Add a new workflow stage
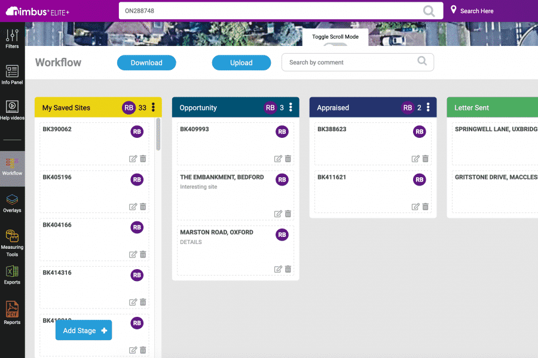The width and height of the screenshot is (538, 358). [83, 330]
